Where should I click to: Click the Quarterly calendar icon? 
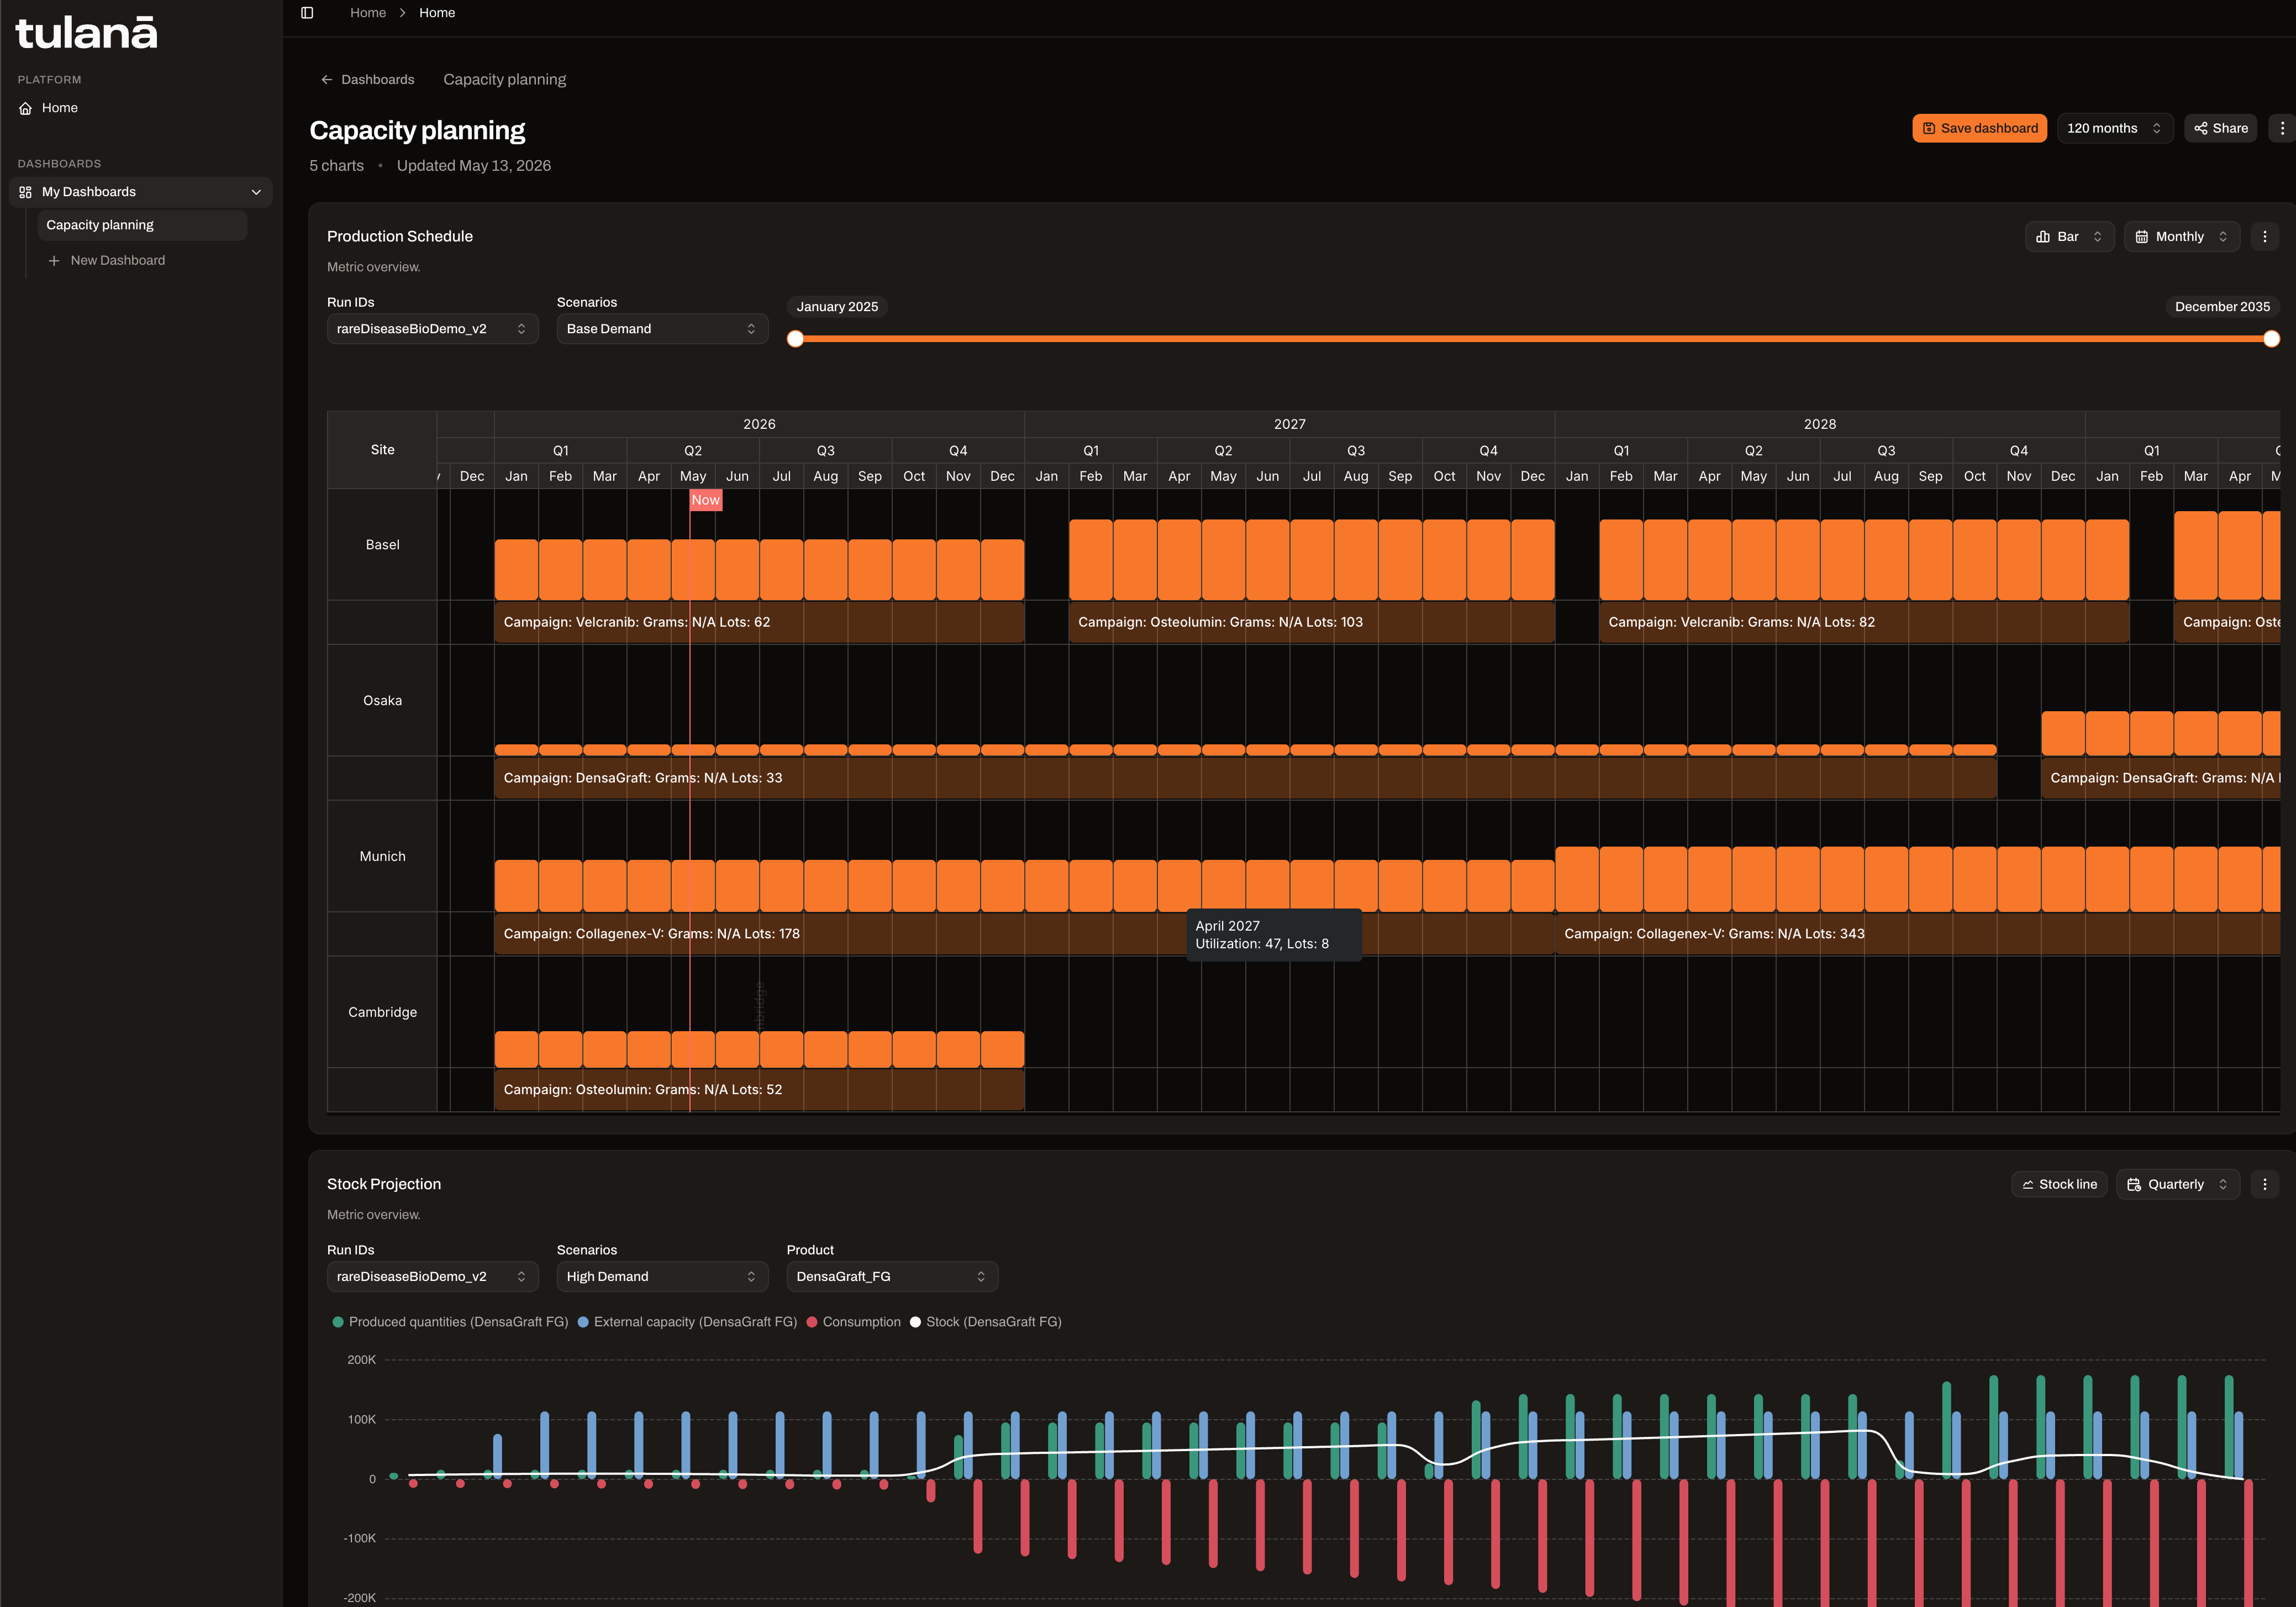coord(2134,1184)
